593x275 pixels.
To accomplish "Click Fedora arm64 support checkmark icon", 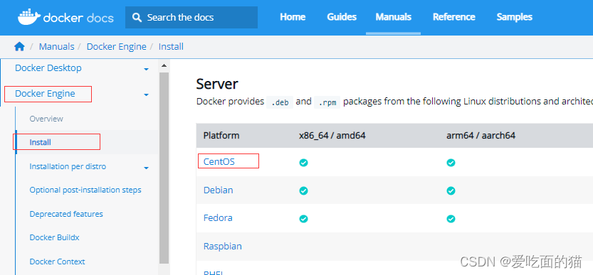I will click(x=451, y=219).
